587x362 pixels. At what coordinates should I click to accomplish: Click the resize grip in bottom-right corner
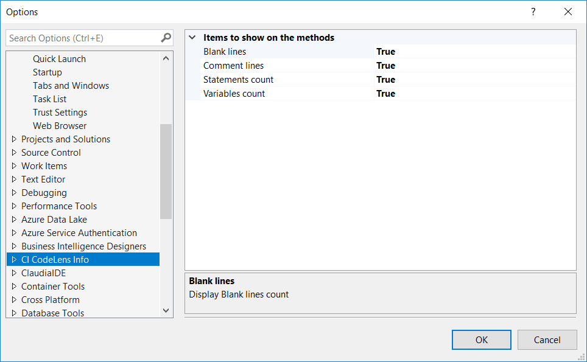pyautogui.click(x=580, y=355)
